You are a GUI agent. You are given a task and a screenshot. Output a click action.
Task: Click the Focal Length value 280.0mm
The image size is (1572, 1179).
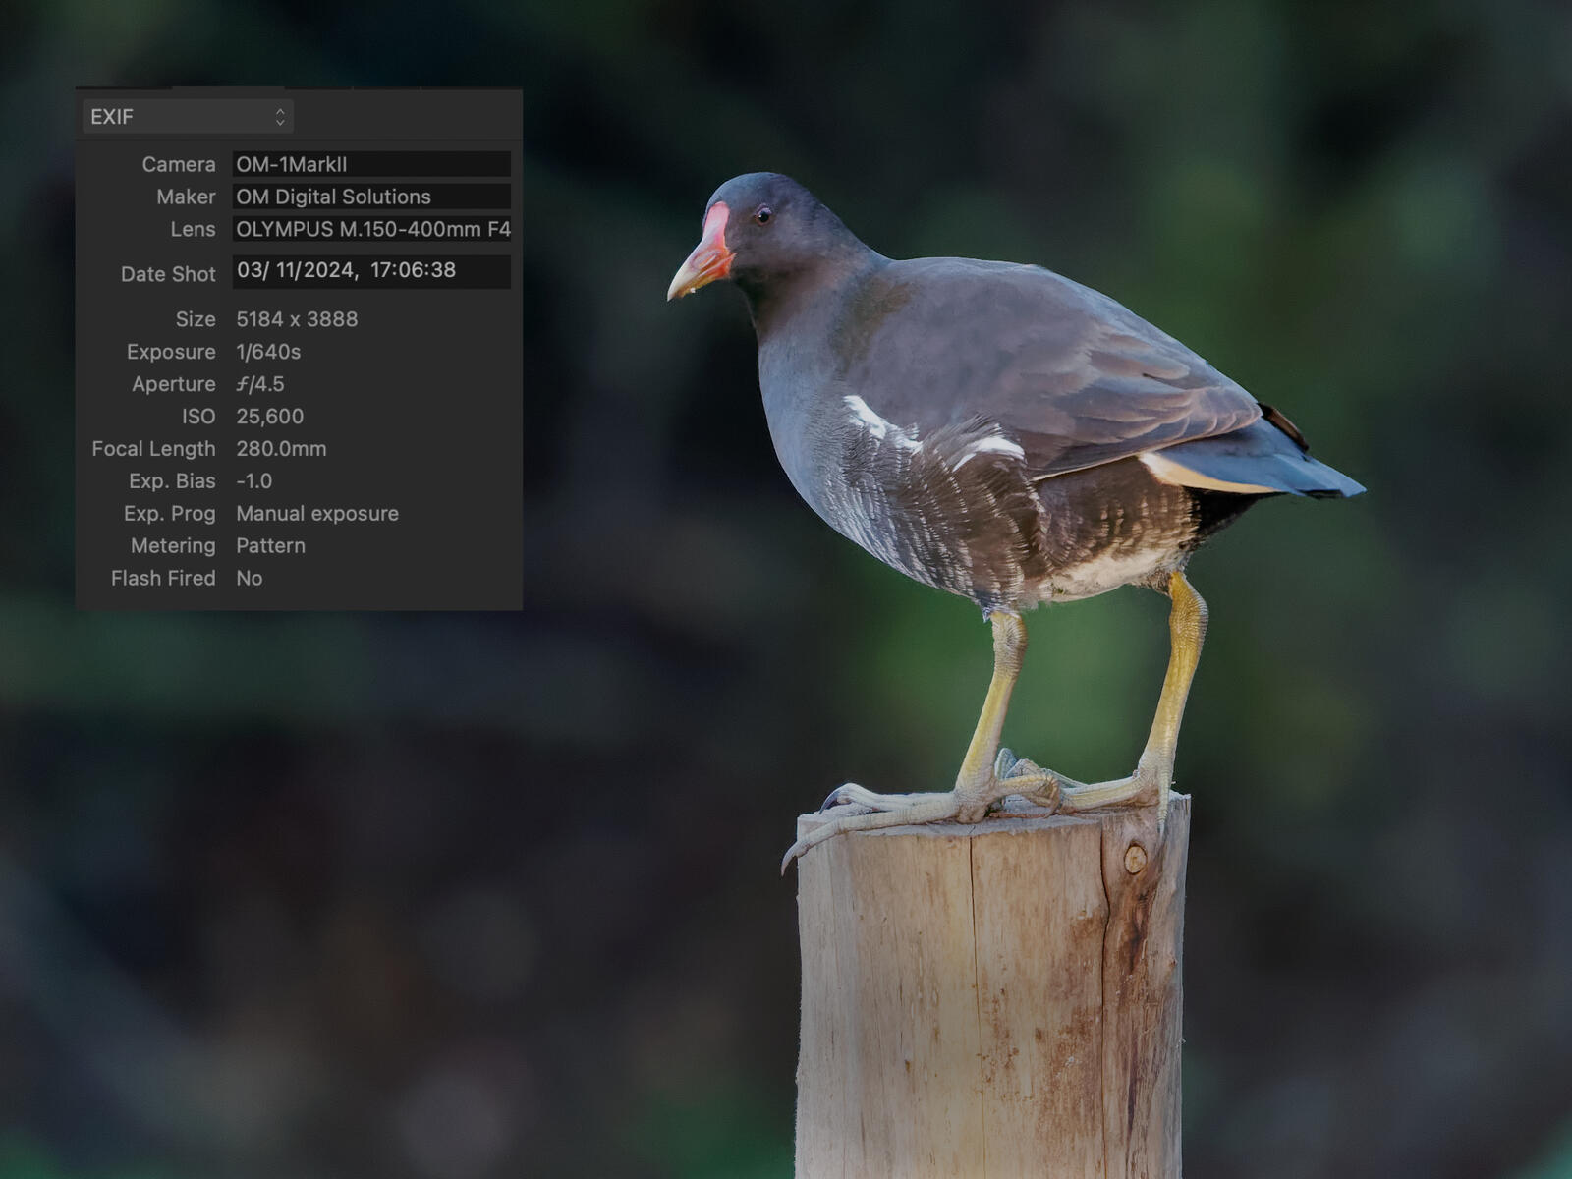coord(281,449)
